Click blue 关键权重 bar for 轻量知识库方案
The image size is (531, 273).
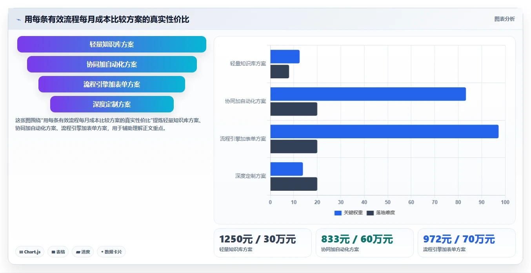[x=285, y=57]
